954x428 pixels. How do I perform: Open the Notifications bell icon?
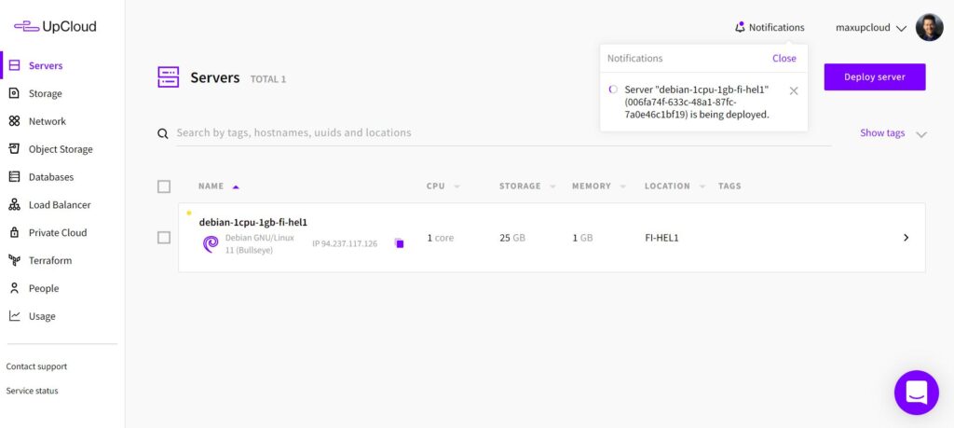(740, 28)
